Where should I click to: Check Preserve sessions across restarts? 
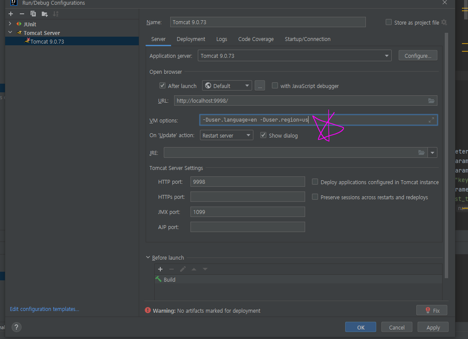tap(315, 197)
